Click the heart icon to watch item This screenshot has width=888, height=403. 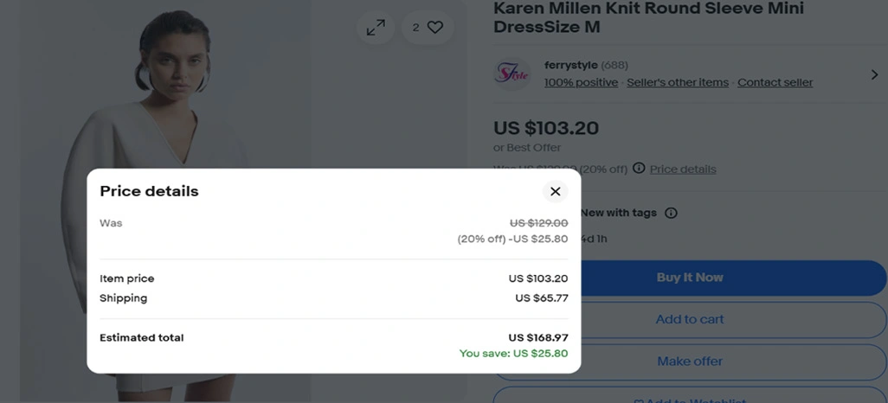point(434,28)
